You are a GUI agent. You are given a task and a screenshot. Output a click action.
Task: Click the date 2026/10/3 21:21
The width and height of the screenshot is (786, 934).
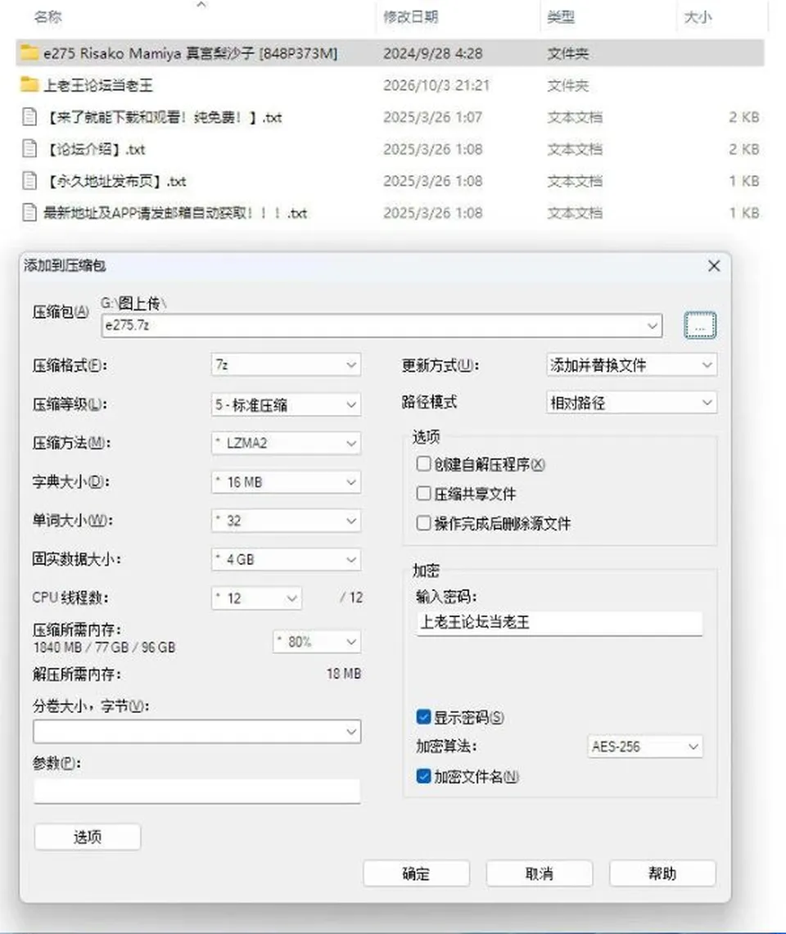[x=436, y=85]
